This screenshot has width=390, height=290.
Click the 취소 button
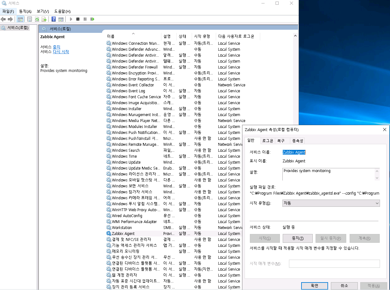pos(344,286)
